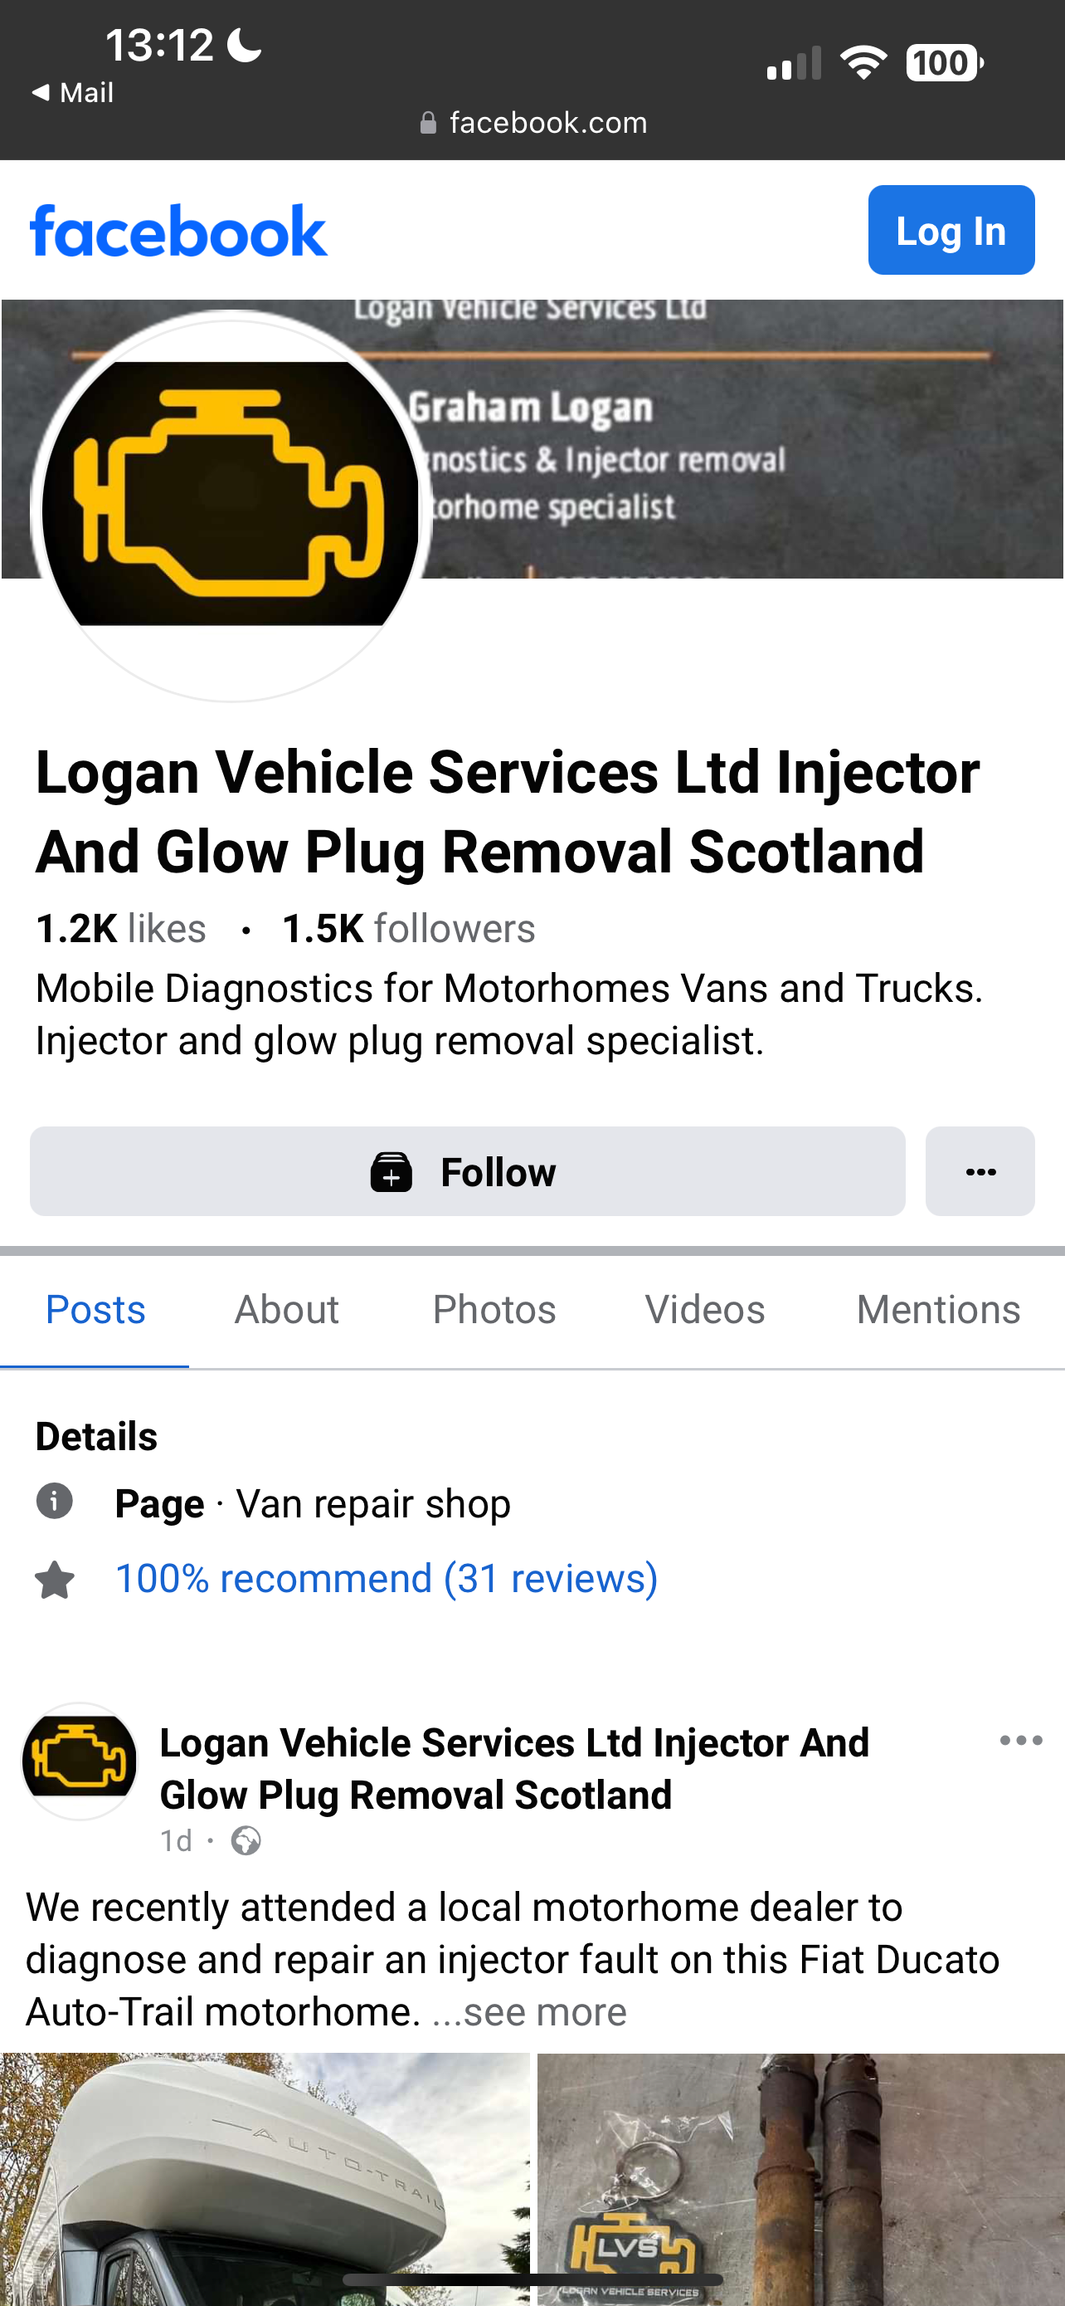The image size is (1065, 2306).
Task: Open the post's three-dot options menu
Action: coord(1020,1742)
